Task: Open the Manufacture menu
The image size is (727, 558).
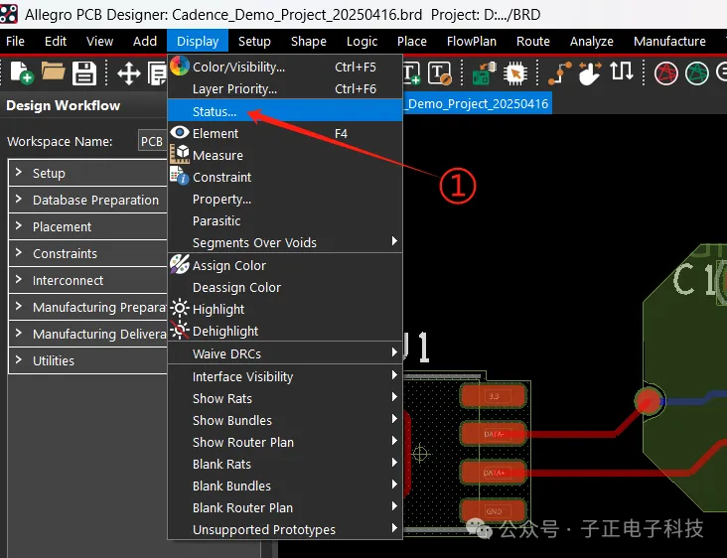Action: [669, 42]
